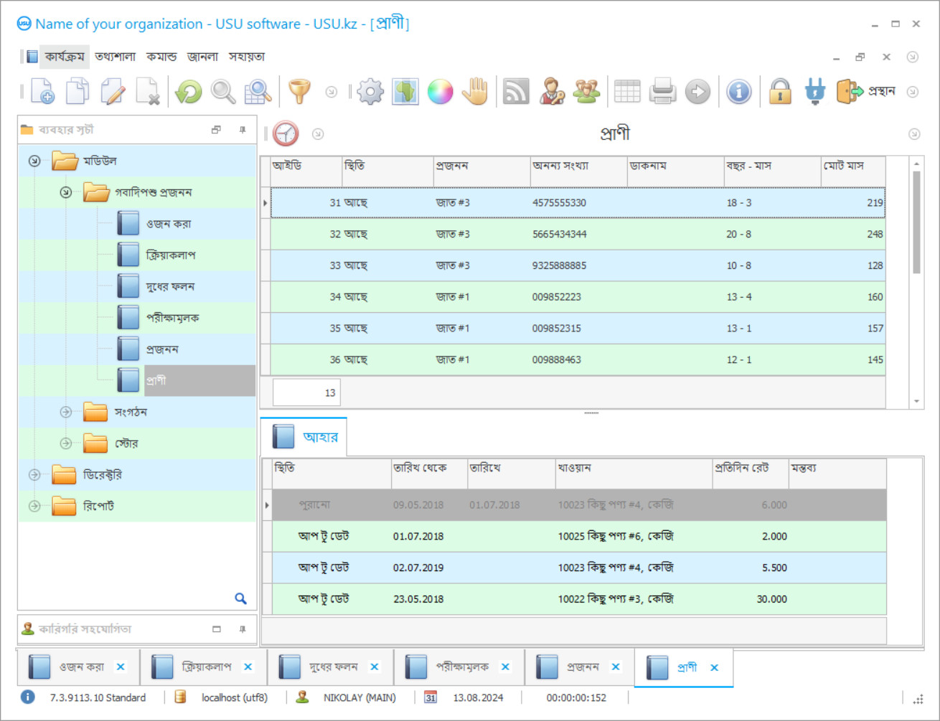Screen dimensions: 940x721
Task: Expand the সংগঠন folder
Action: click(x=66, y=412)
